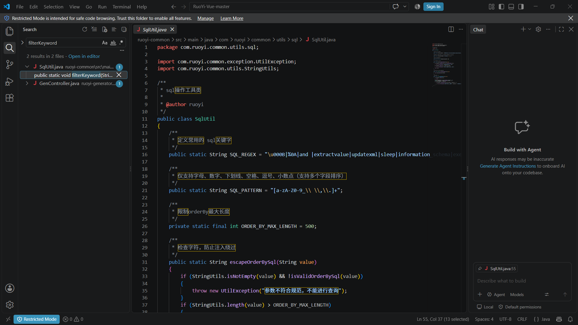Image resolution: width=578 pixels, height=325 pixels.
Task: Toggle Use Regular Expression in search box
Action: pos(121,43)
